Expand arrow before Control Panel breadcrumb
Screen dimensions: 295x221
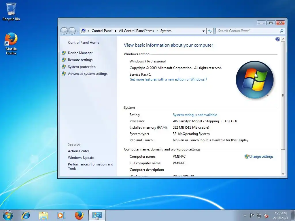click(x=88, y=31)
